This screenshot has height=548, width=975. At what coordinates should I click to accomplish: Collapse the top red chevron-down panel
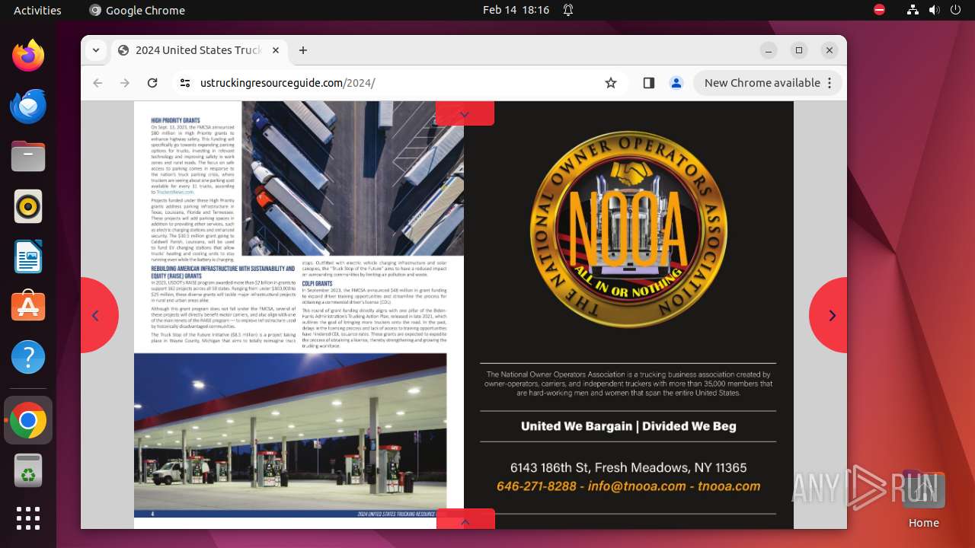(465, 113)
